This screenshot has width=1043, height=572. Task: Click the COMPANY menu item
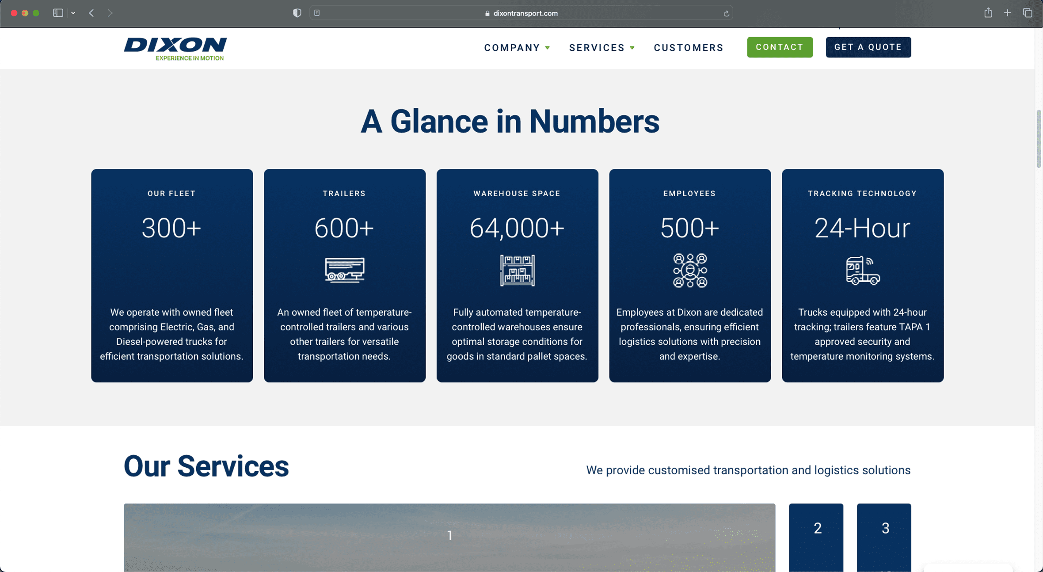(512, 47)
